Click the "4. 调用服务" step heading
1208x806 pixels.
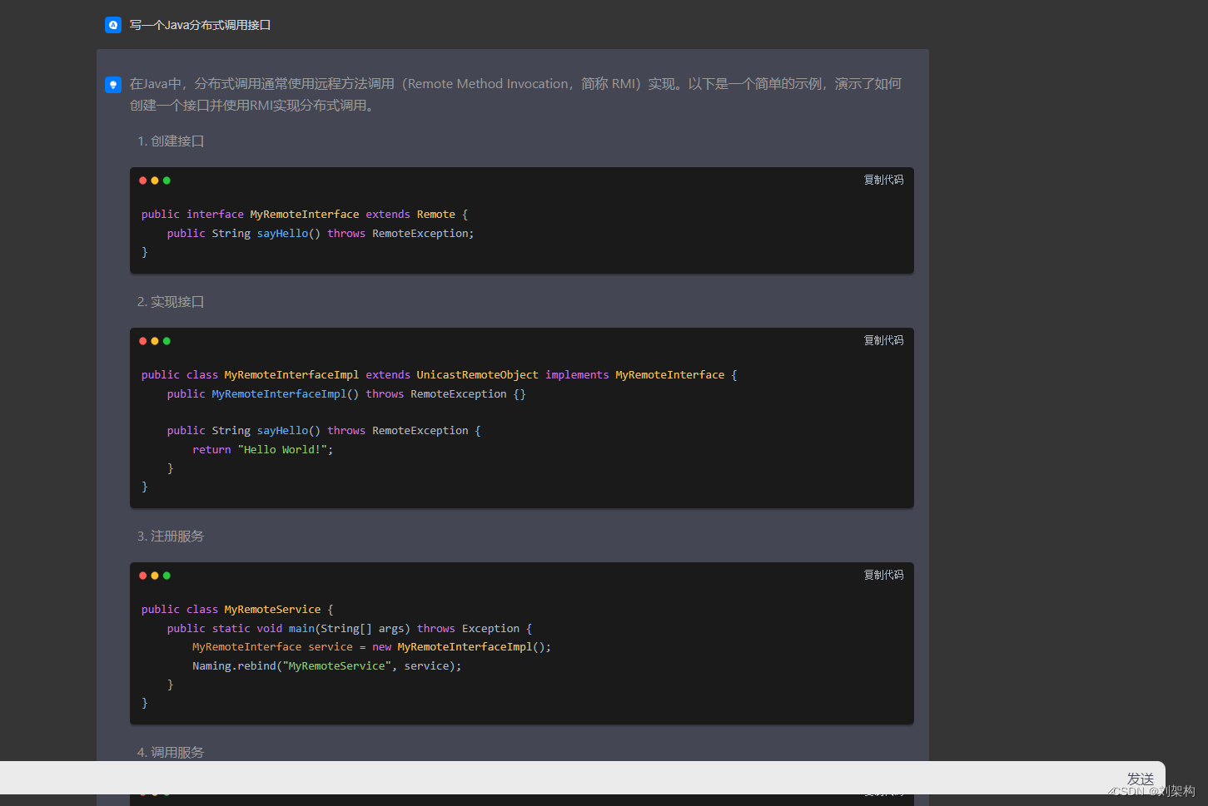(171, 752)
